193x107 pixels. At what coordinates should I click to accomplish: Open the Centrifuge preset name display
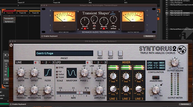click(x=64, y=53)
